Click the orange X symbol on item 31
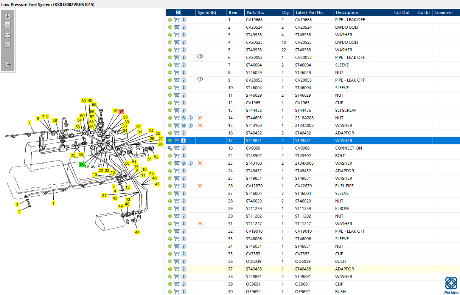The height and width of the screenshot is (295, 460). [x=200, y=224]
